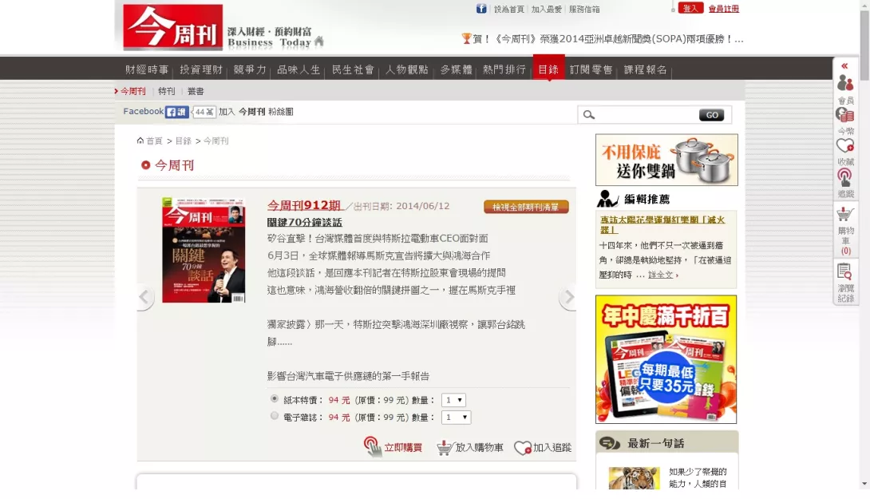
Task: Open the 今周刊912期 title link
Action: (304, 205)
